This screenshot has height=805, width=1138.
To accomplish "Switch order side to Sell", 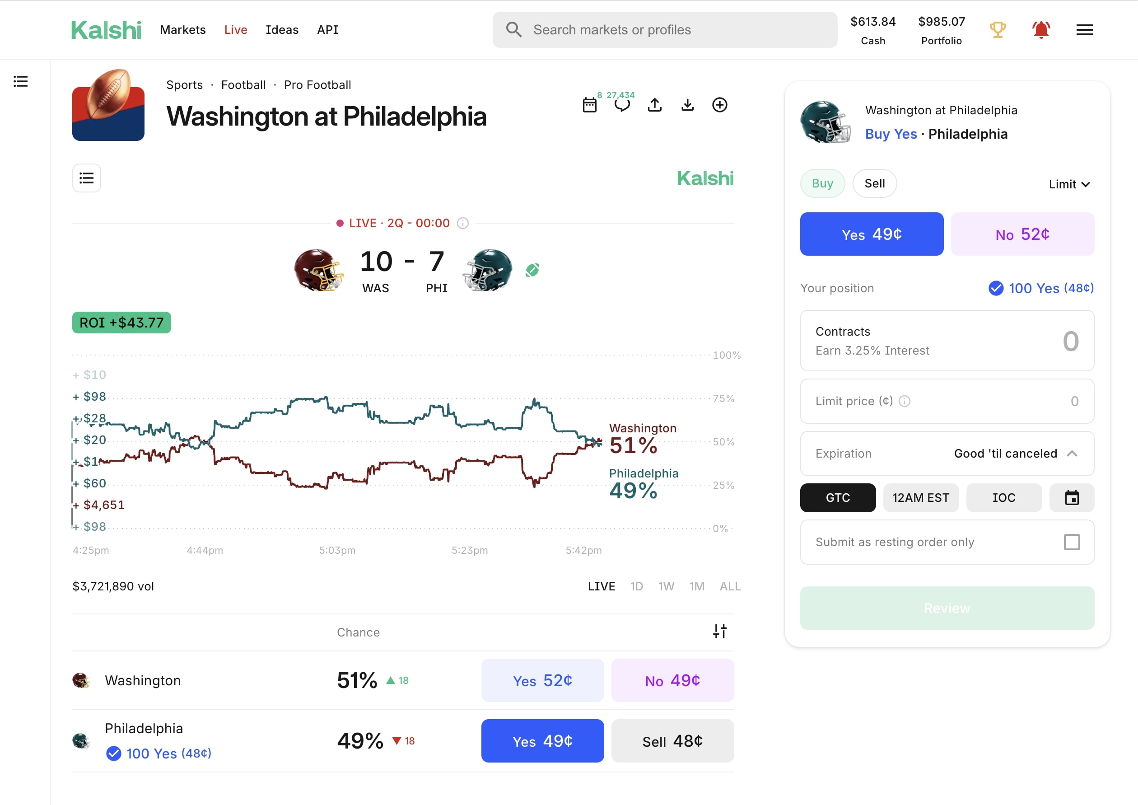I will click(874, 183).
